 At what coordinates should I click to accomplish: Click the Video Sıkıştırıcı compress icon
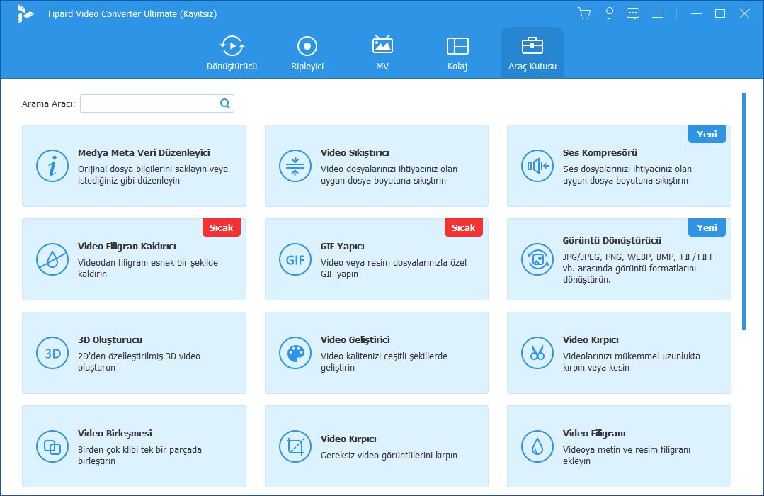295,166
